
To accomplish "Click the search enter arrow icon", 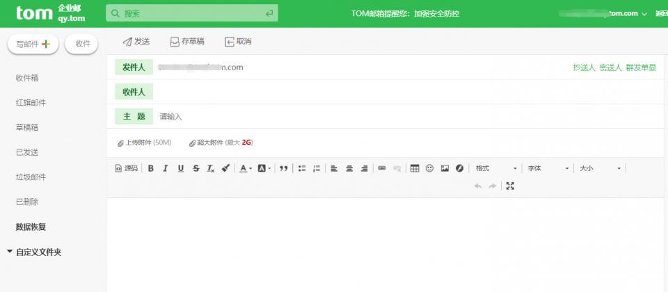I will (269, 14).
